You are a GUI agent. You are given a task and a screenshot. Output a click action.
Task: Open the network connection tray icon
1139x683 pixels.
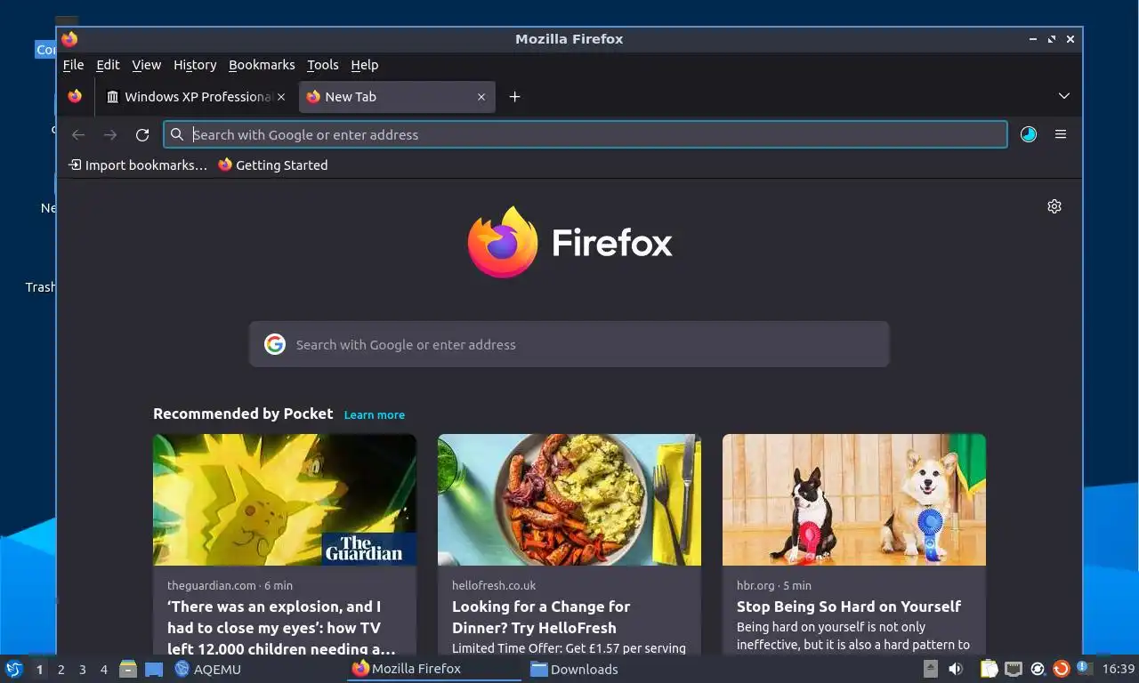(1014, 669)
